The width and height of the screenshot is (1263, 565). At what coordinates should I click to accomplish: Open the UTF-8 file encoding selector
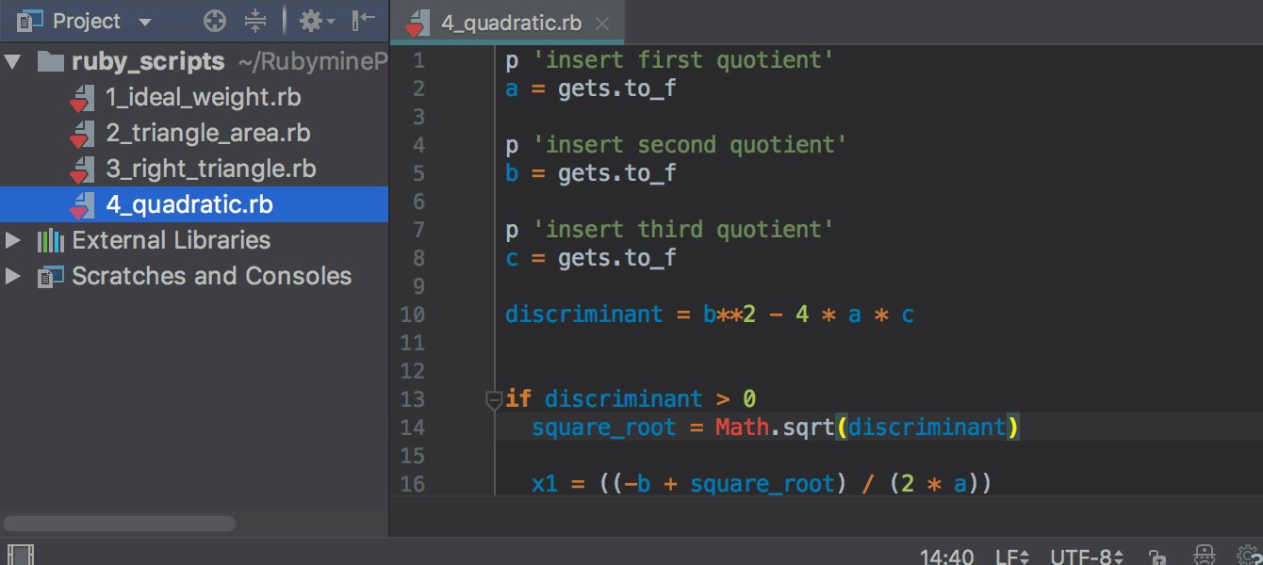point(1087,556)
